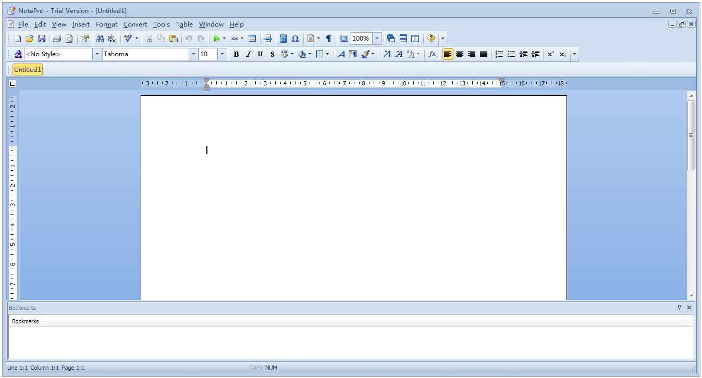The height and width of the screenshot is (378, 702).
Task: Open the File menu
Action: coord(23,24)
